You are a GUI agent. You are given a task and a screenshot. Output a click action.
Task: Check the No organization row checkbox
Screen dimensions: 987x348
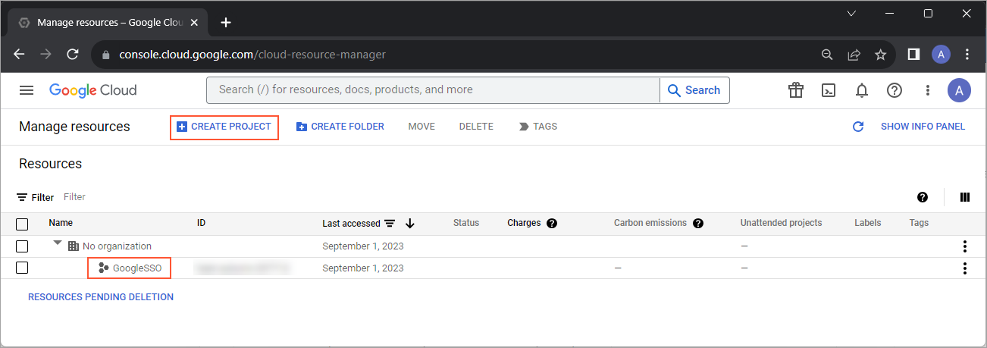pyautogui.click(x=22, y=246)
